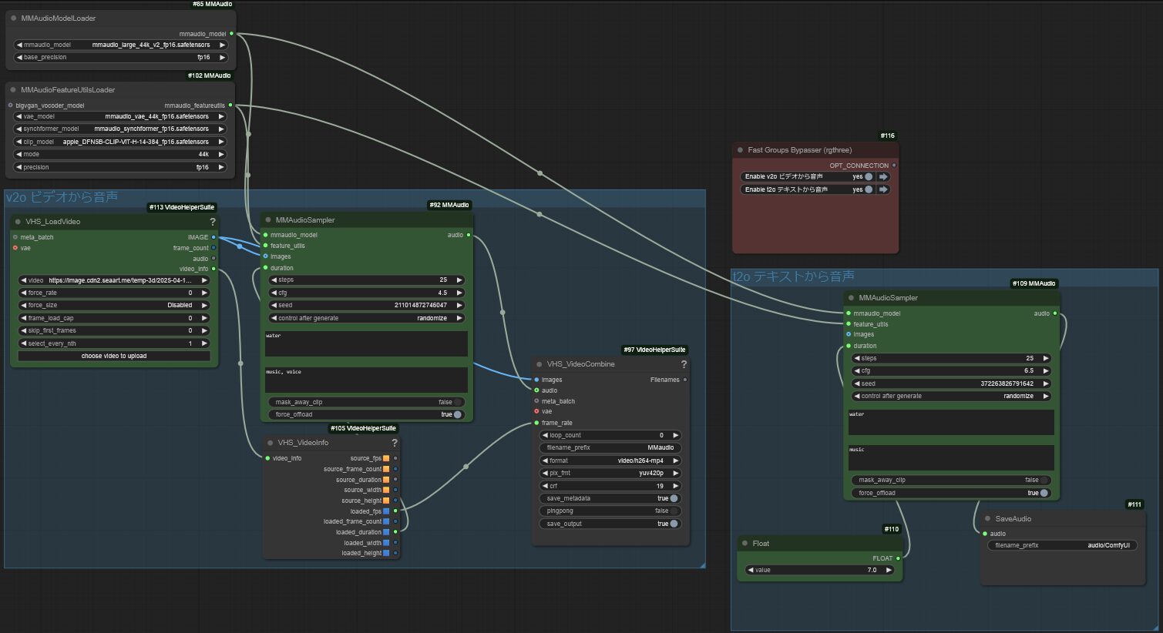1163x633 pixels.
Task: Collapse the Fast Groups Bypasser node via its dot
Action: (740, 150)
